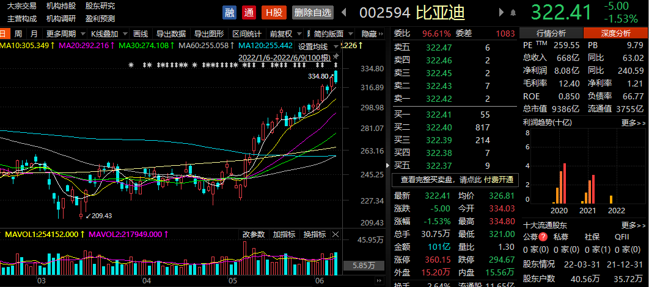The image size is (649, 287).
Task: Click the red question mark next to 公募
Action: pos(543,237)
